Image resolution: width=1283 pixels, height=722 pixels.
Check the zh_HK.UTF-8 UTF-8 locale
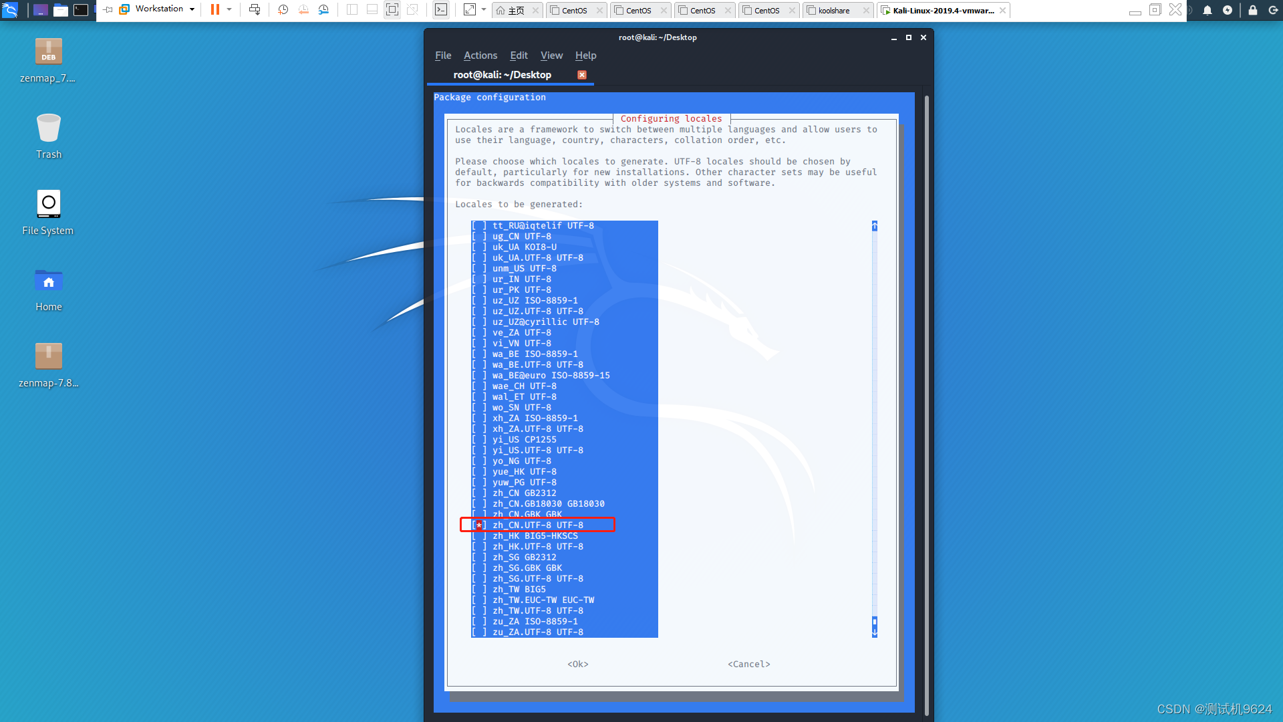pos(479,547)
